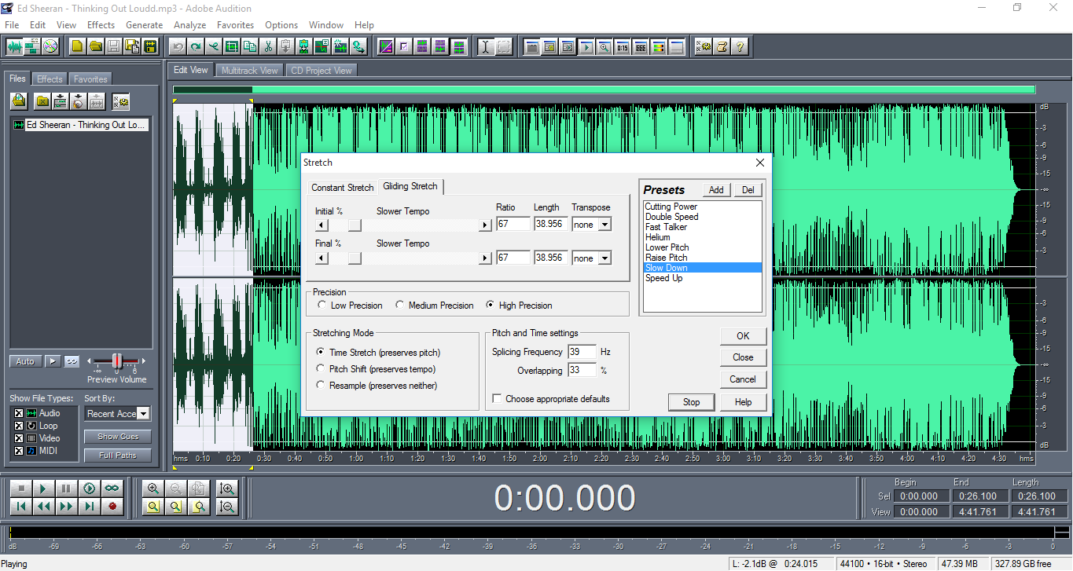Open the Final row Transpose dropdown

pyautogui.click(x=604, y=258)
